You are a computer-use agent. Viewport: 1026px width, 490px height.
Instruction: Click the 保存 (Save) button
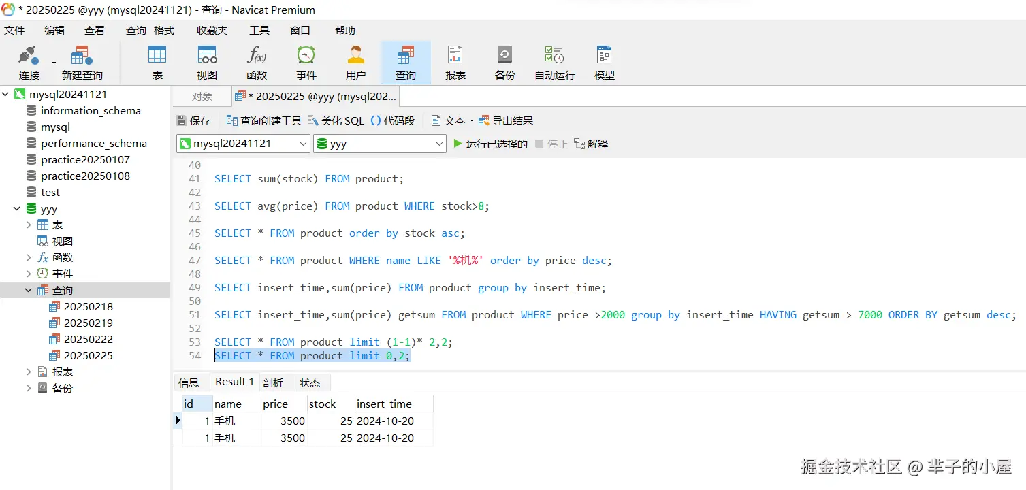pos(194,120)
